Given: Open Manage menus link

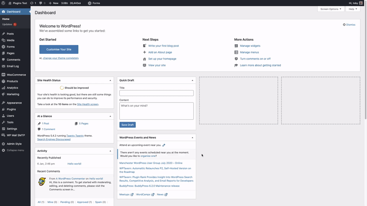Looking at the screenshot, I should pyautogui.click(x=249, y=52).
